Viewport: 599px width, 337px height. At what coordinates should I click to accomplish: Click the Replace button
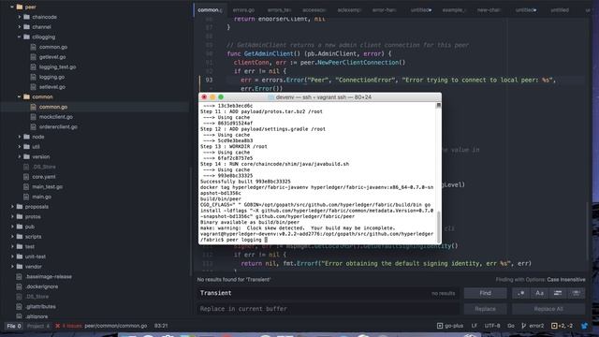(x=485, y=309)
